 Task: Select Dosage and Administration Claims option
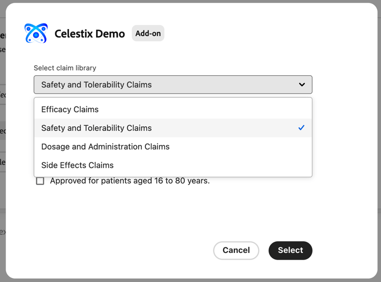tap(105, 147)
